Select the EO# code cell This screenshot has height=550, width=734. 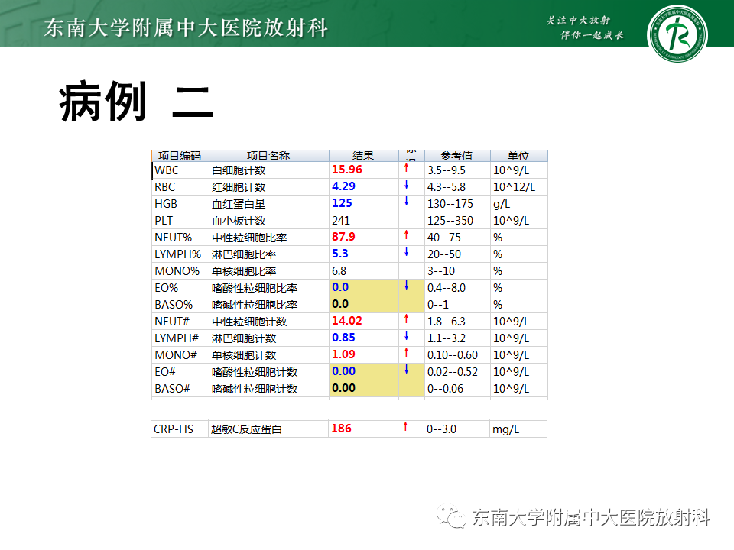(x=180, y=372)
